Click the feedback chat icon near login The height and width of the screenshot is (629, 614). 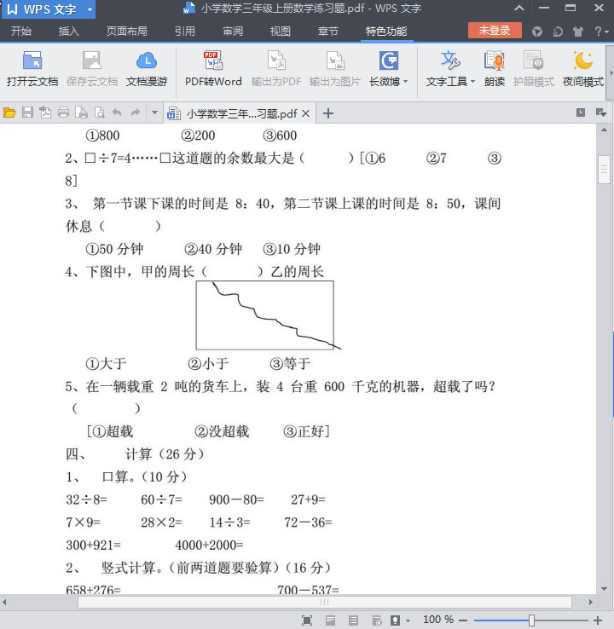pyautogui.click(x=558, y=32)
